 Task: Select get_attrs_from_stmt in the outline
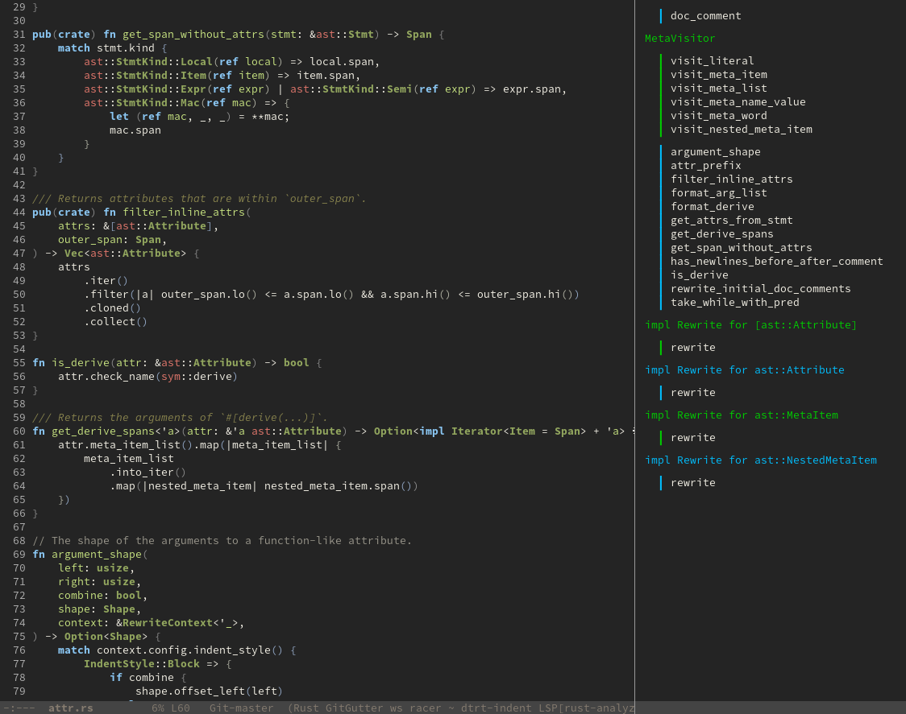coord(732,221)
